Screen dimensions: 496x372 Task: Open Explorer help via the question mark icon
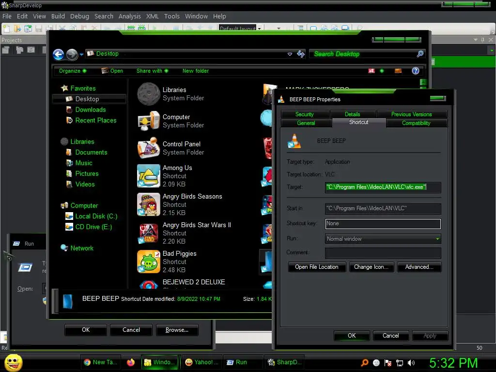pyautogui.click(x=415, y=71)
